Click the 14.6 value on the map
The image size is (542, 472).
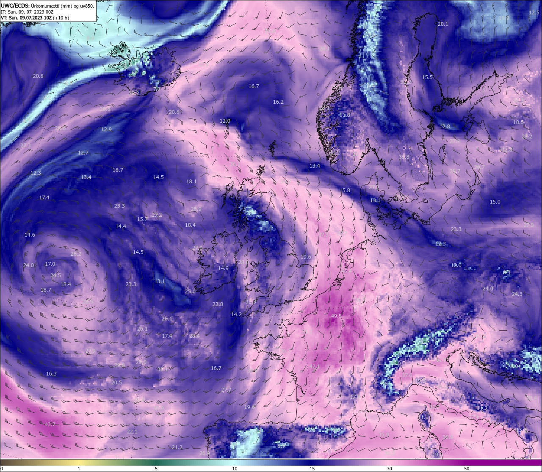pos(30,235)
